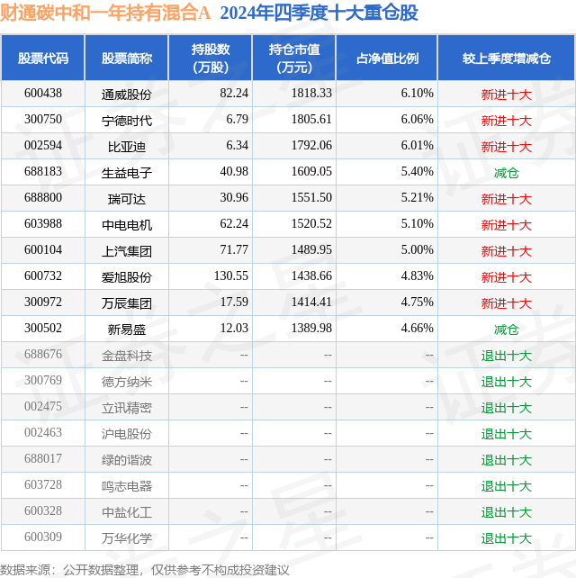Select stock name 通威股份
The width and height of the screenshot is (576, 578).
(127, 95)
